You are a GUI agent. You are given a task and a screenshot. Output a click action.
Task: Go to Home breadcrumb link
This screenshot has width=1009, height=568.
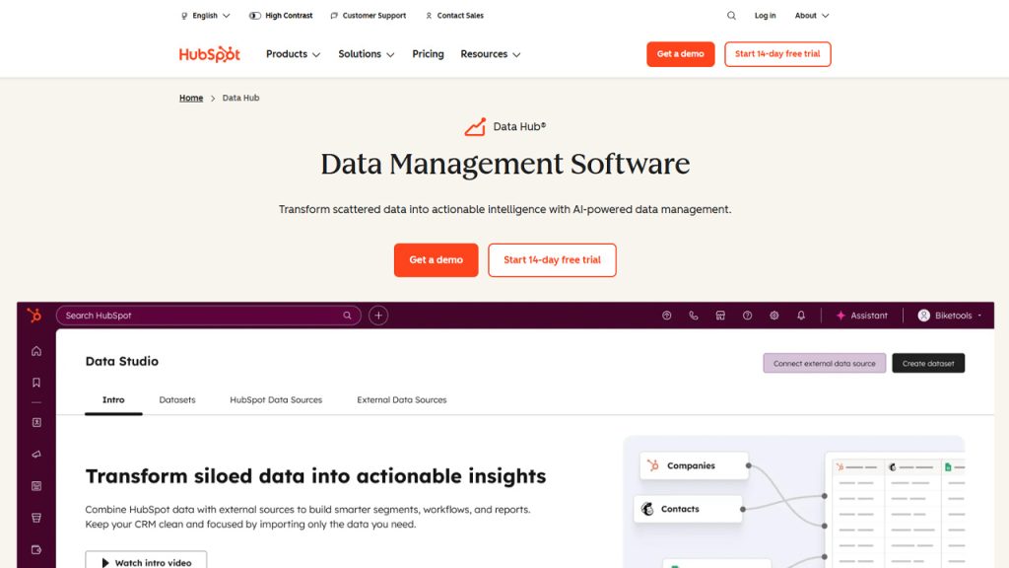click(x=191, y=98)
